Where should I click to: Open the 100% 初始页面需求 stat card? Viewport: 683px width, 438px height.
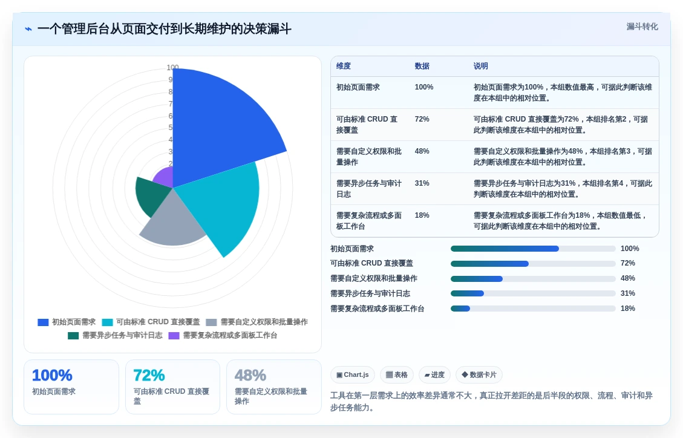71,387
